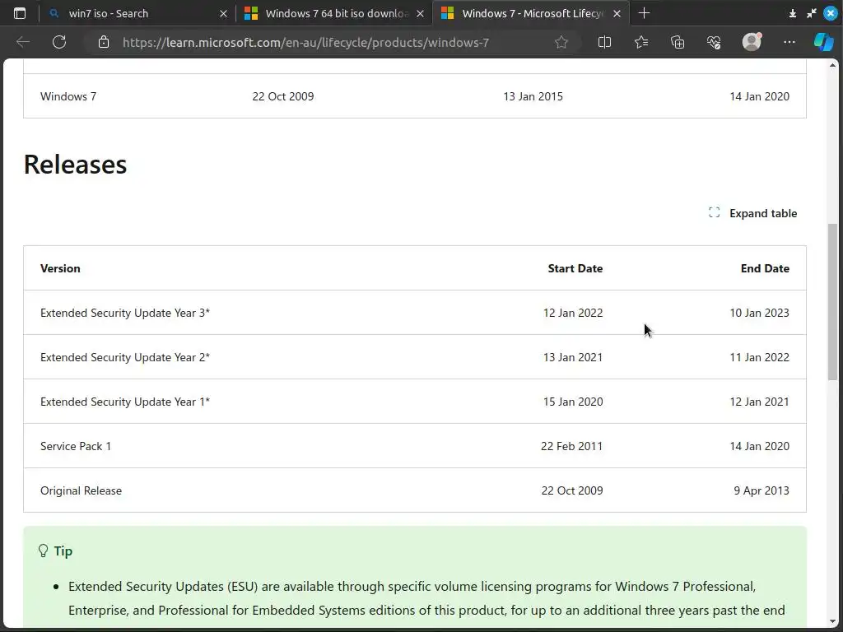Open split screen view icon
This screenshot has height=632, width=843.
[x=604, y=42]
